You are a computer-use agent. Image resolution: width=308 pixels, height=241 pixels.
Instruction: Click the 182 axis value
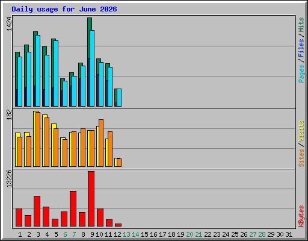pyautogui.click(x=9, y=114)
